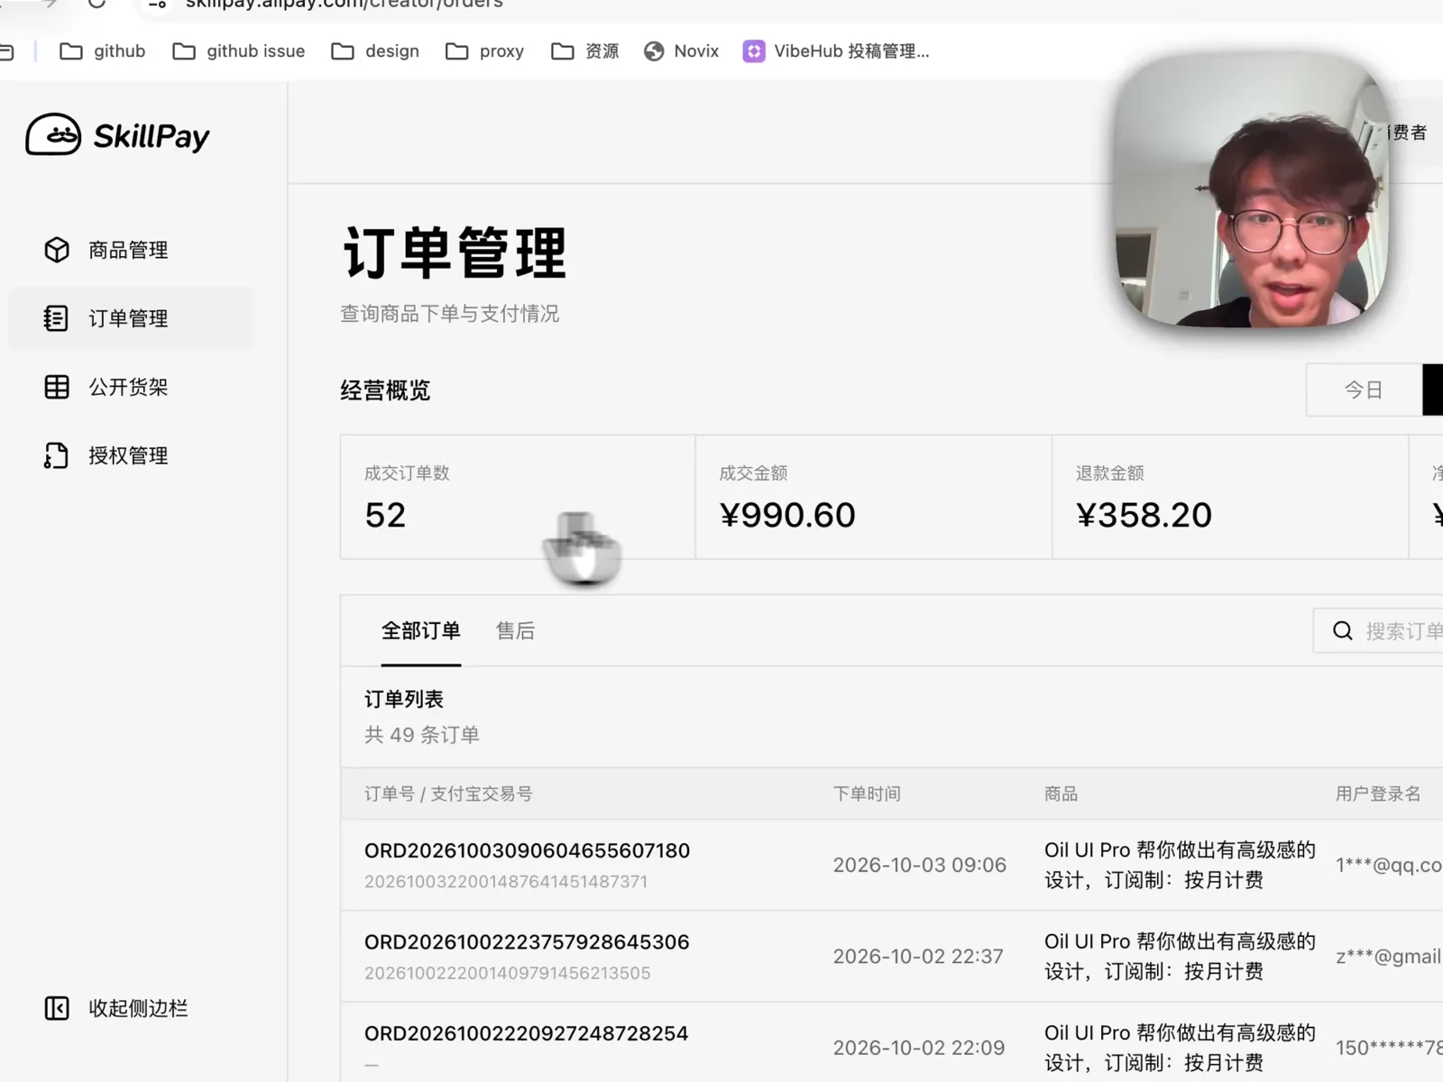
Task: Click the 用户登录名 column header
Action: tap(1378, 794)
